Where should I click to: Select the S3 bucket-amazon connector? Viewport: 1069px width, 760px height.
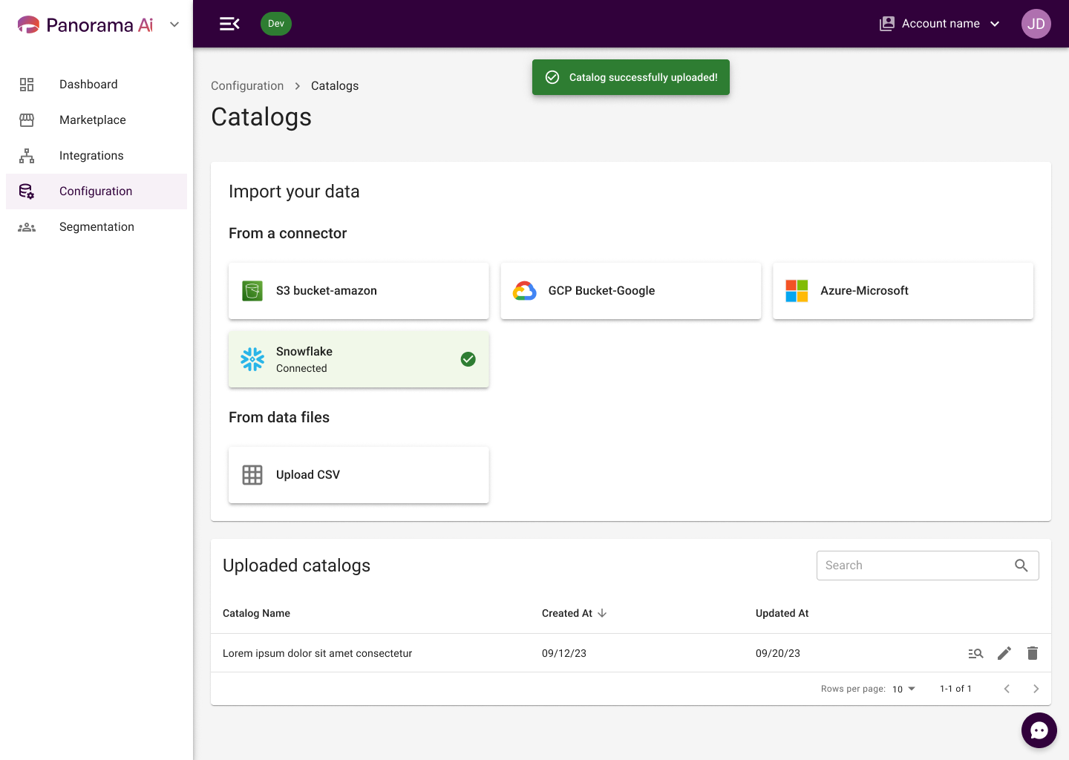359,291
